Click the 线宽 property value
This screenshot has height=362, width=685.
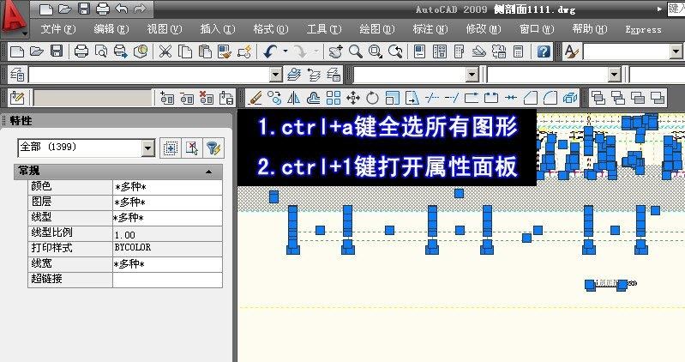pos(167,264)
